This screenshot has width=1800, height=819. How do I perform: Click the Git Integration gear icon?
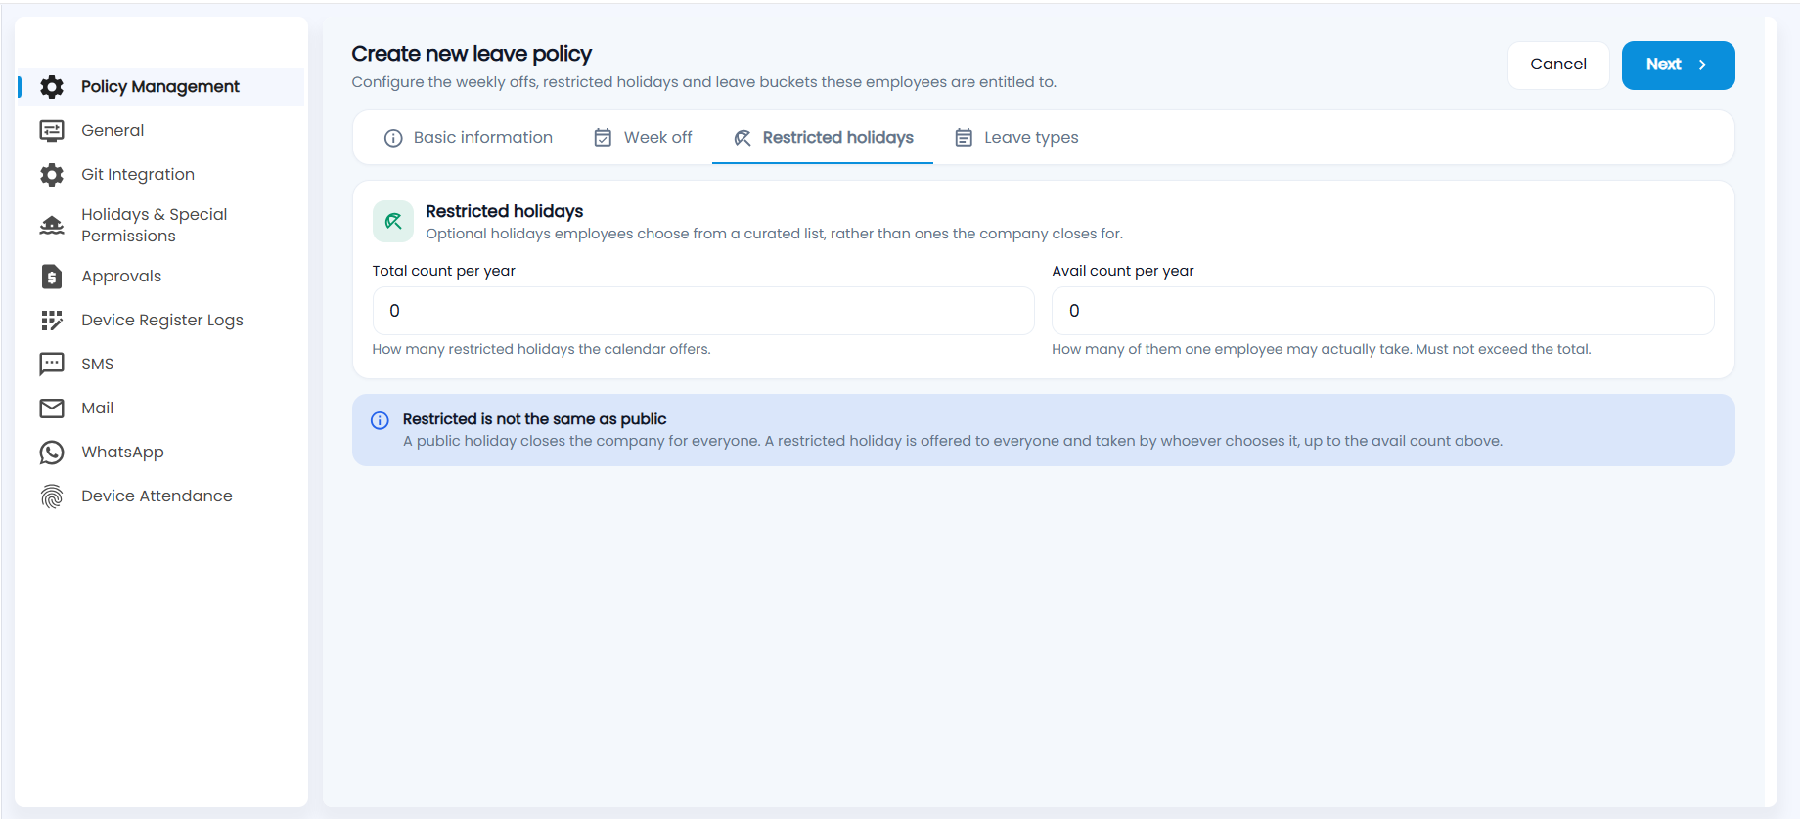(x=52, y=175)
